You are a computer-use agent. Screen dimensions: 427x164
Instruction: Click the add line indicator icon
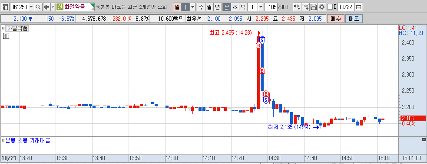(x=305, y=7)
